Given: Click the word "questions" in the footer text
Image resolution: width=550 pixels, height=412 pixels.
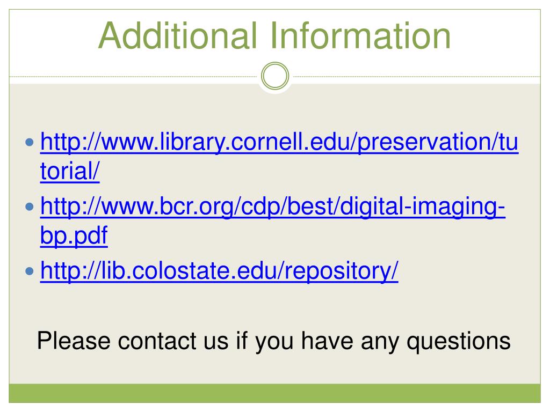Looking at the screenshot, I should pos(459,342).
